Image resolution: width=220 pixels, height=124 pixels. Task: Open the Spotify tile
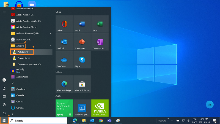[64, 108]
